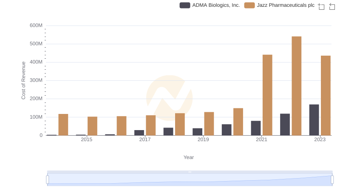This screenshot has width=340, height=196.
Task: Click the ADMA Biologics 2017 bar
Action: click(x=139, y=133)
